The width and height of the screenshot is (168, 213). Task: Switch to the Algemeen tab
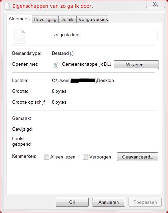click(x=19, y=19)
